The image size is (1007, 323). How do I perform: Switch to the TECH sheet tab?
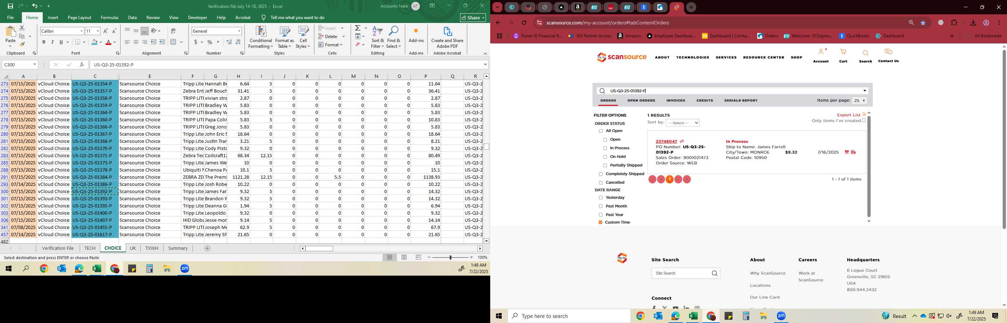coord(89,248)
